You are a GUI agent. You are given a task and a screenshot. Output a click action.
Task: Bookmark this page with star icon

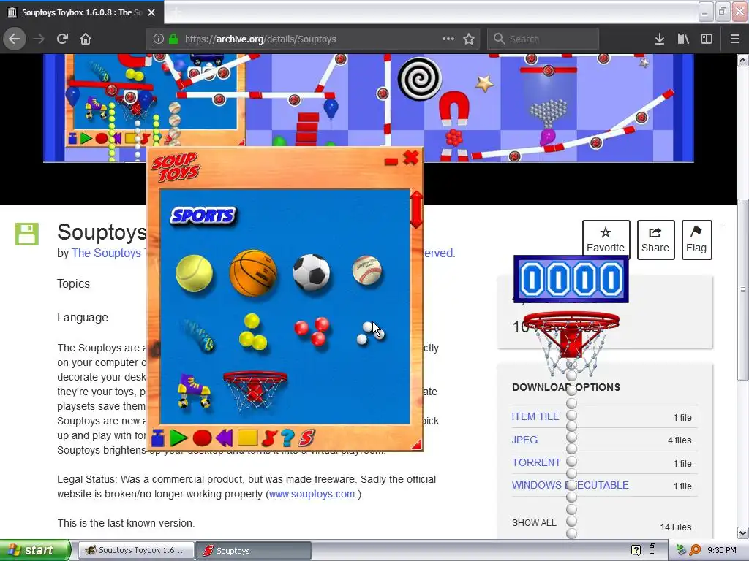tap(469, 39)
